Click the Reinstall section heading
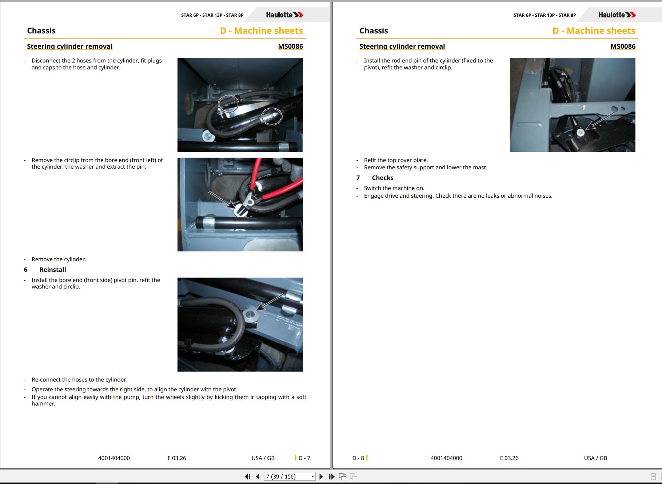Image resolution: width=662 pixels, height=484 pixels. 53,270
